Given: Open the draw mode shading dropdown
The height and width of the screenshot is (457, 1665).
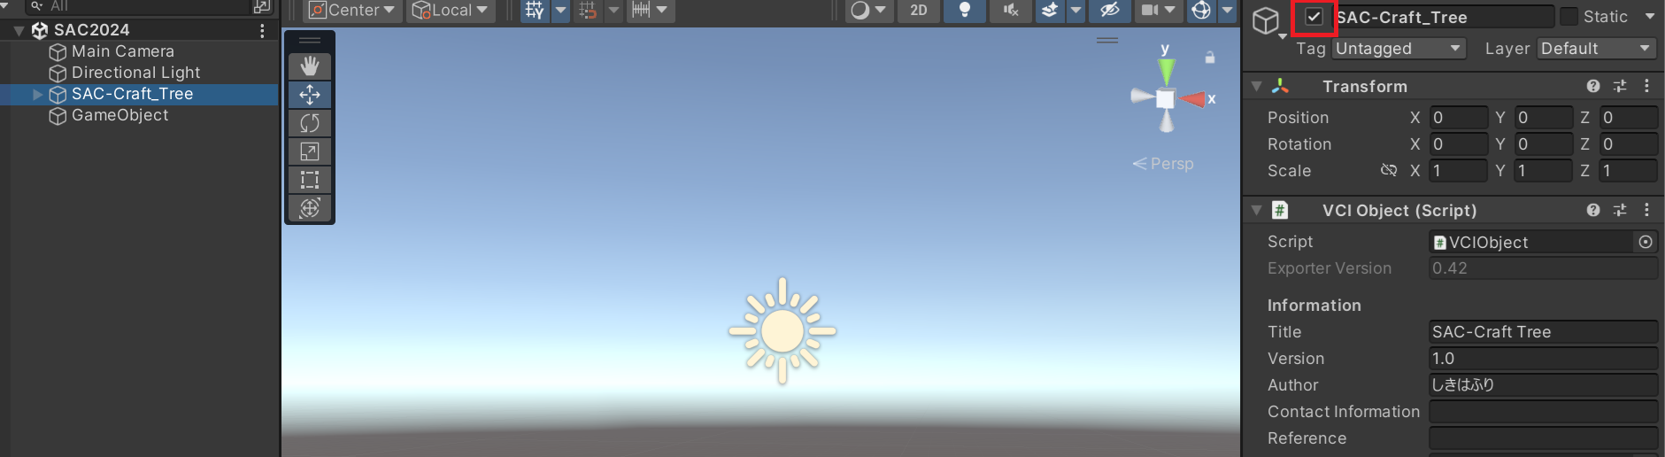Looking at the screenshot, I should [x=867, y=11].
